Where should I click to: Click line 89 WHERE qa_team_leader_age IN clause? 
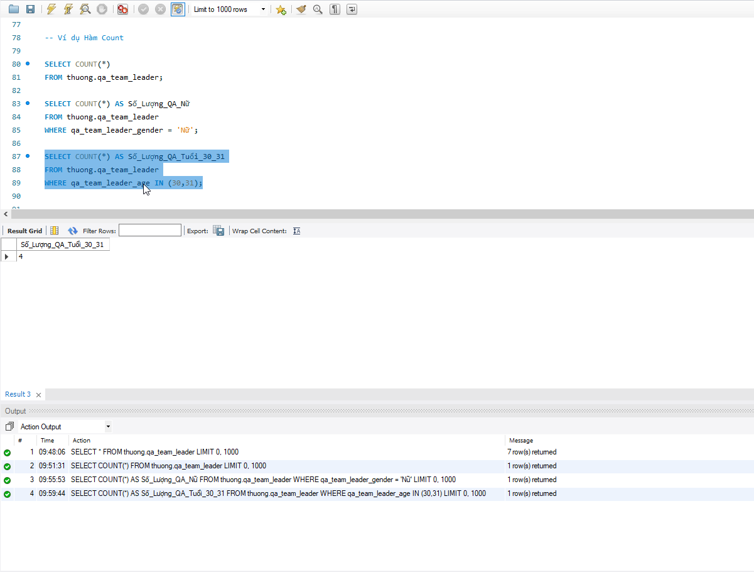[x=124, y=183]
